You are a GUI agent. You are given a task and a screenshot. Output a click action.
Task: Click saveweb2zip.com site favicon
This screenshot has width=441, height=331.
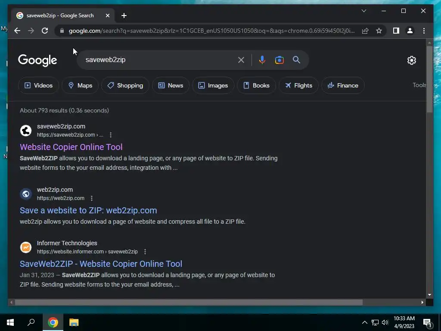coord(26,131)
